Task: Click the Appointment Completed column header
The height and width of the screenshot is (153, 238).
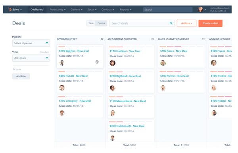Action: [x=122, y=39]
